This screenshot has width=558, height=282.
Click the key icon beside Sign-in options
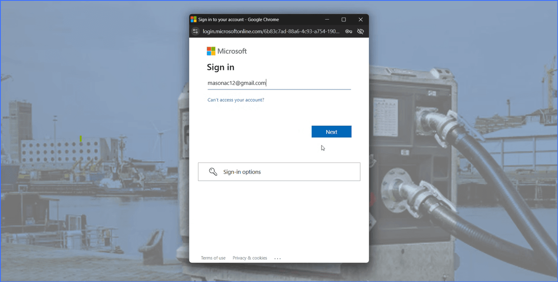[x=213, y=172]
